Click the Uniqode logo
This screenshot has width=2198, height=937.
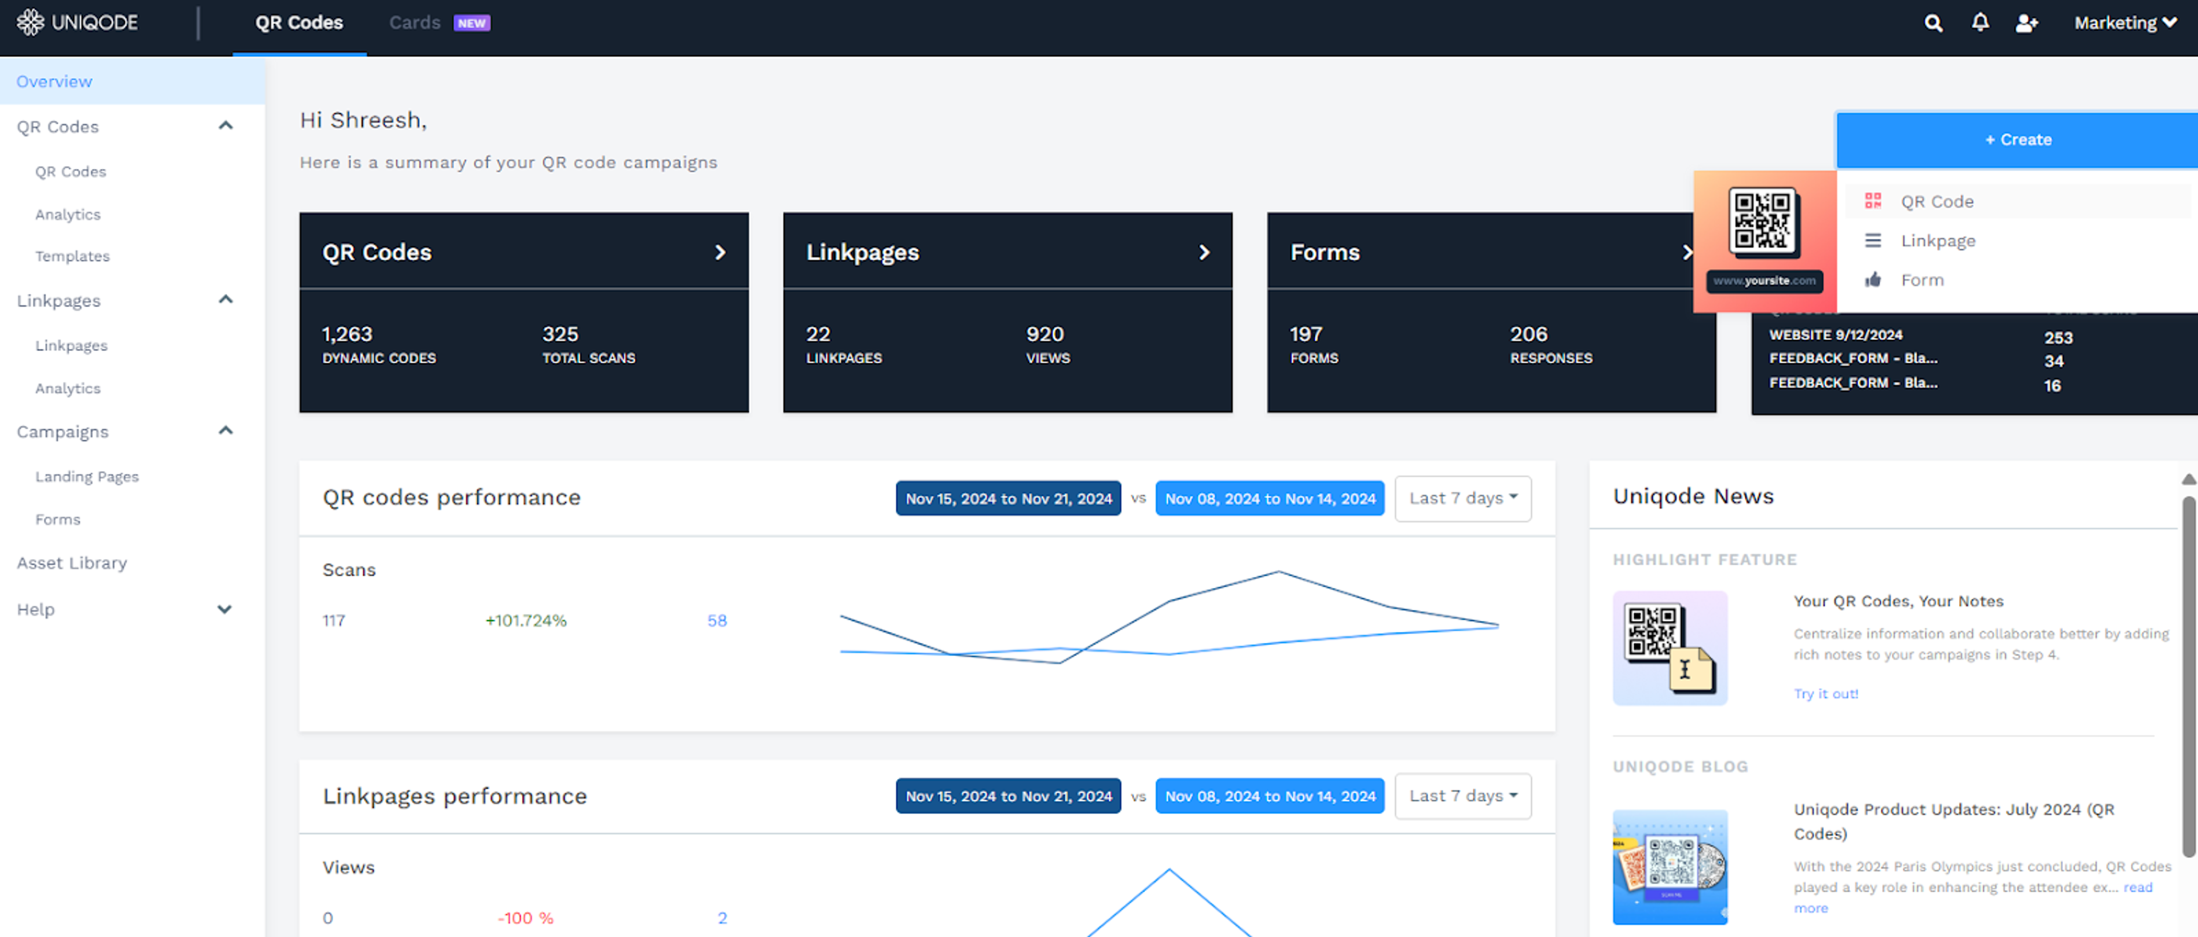point(78,22)
